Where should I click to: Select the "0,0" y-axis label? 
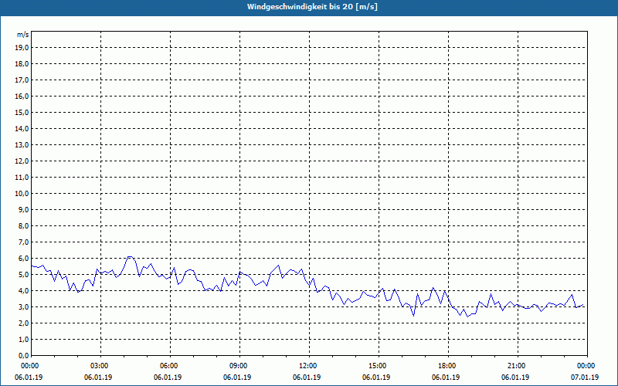[24, 355]
